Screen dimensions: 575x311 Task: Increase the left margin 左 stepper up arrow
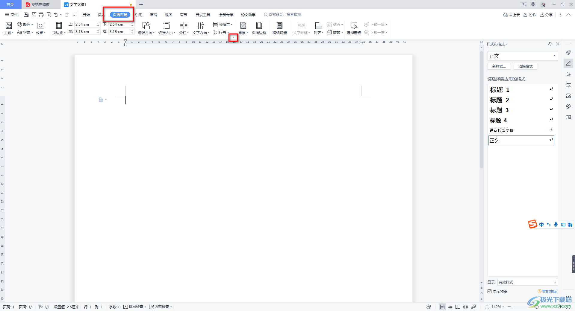click(x=98, y=30)
